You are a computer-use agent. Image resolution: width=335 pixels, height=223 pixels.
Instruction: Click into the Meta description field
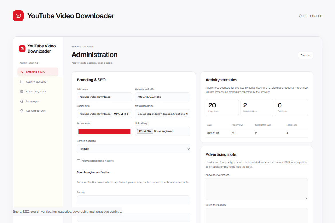pos(163,114)
